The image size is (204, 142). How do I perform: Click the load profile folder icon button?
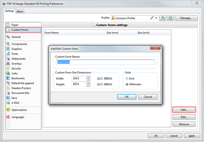click(163, 18)
